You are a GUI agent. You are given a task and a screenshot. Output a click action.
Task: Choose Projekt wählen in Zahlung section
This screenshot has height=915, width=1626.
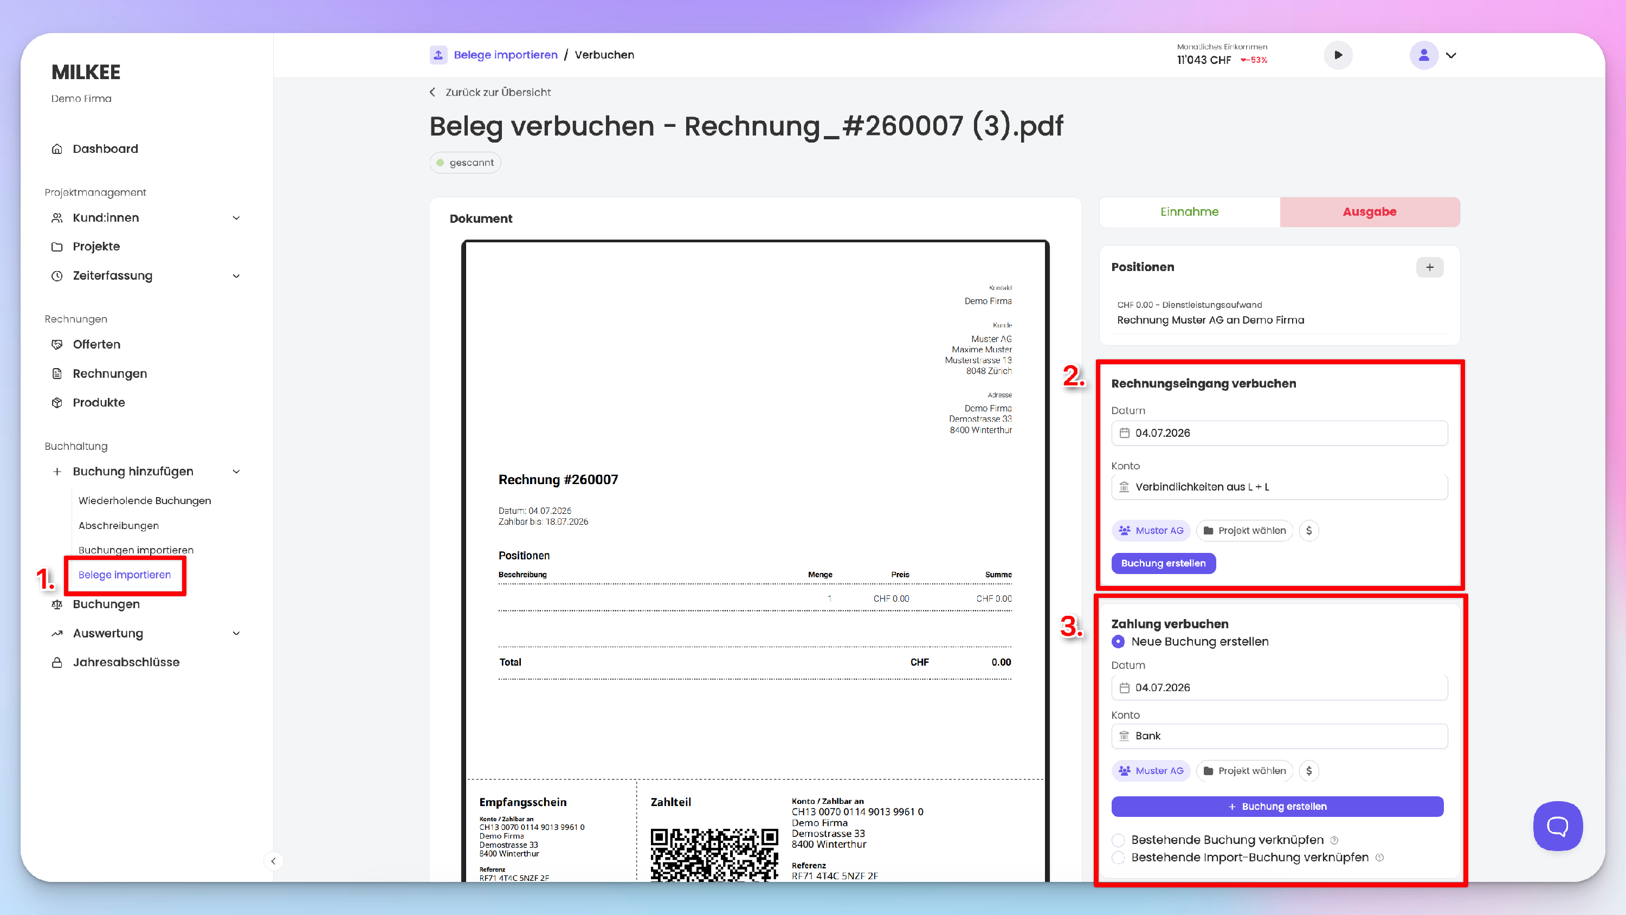[1244, 770]
